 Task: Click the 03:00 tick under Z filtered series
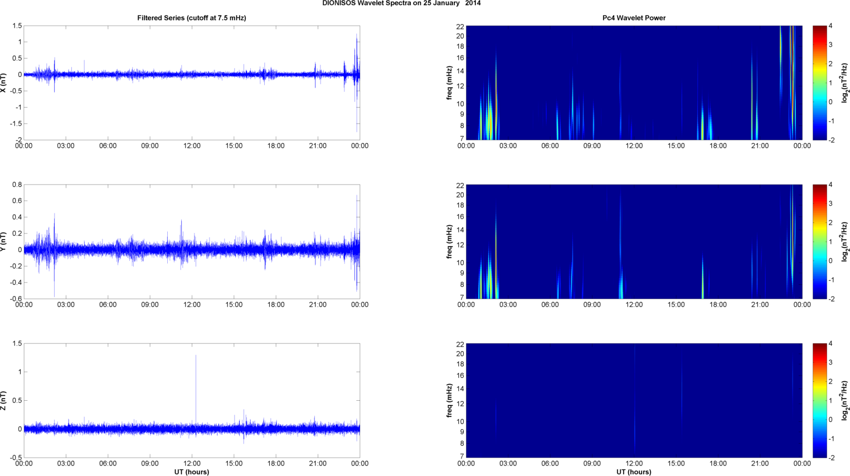coord(66,464)
